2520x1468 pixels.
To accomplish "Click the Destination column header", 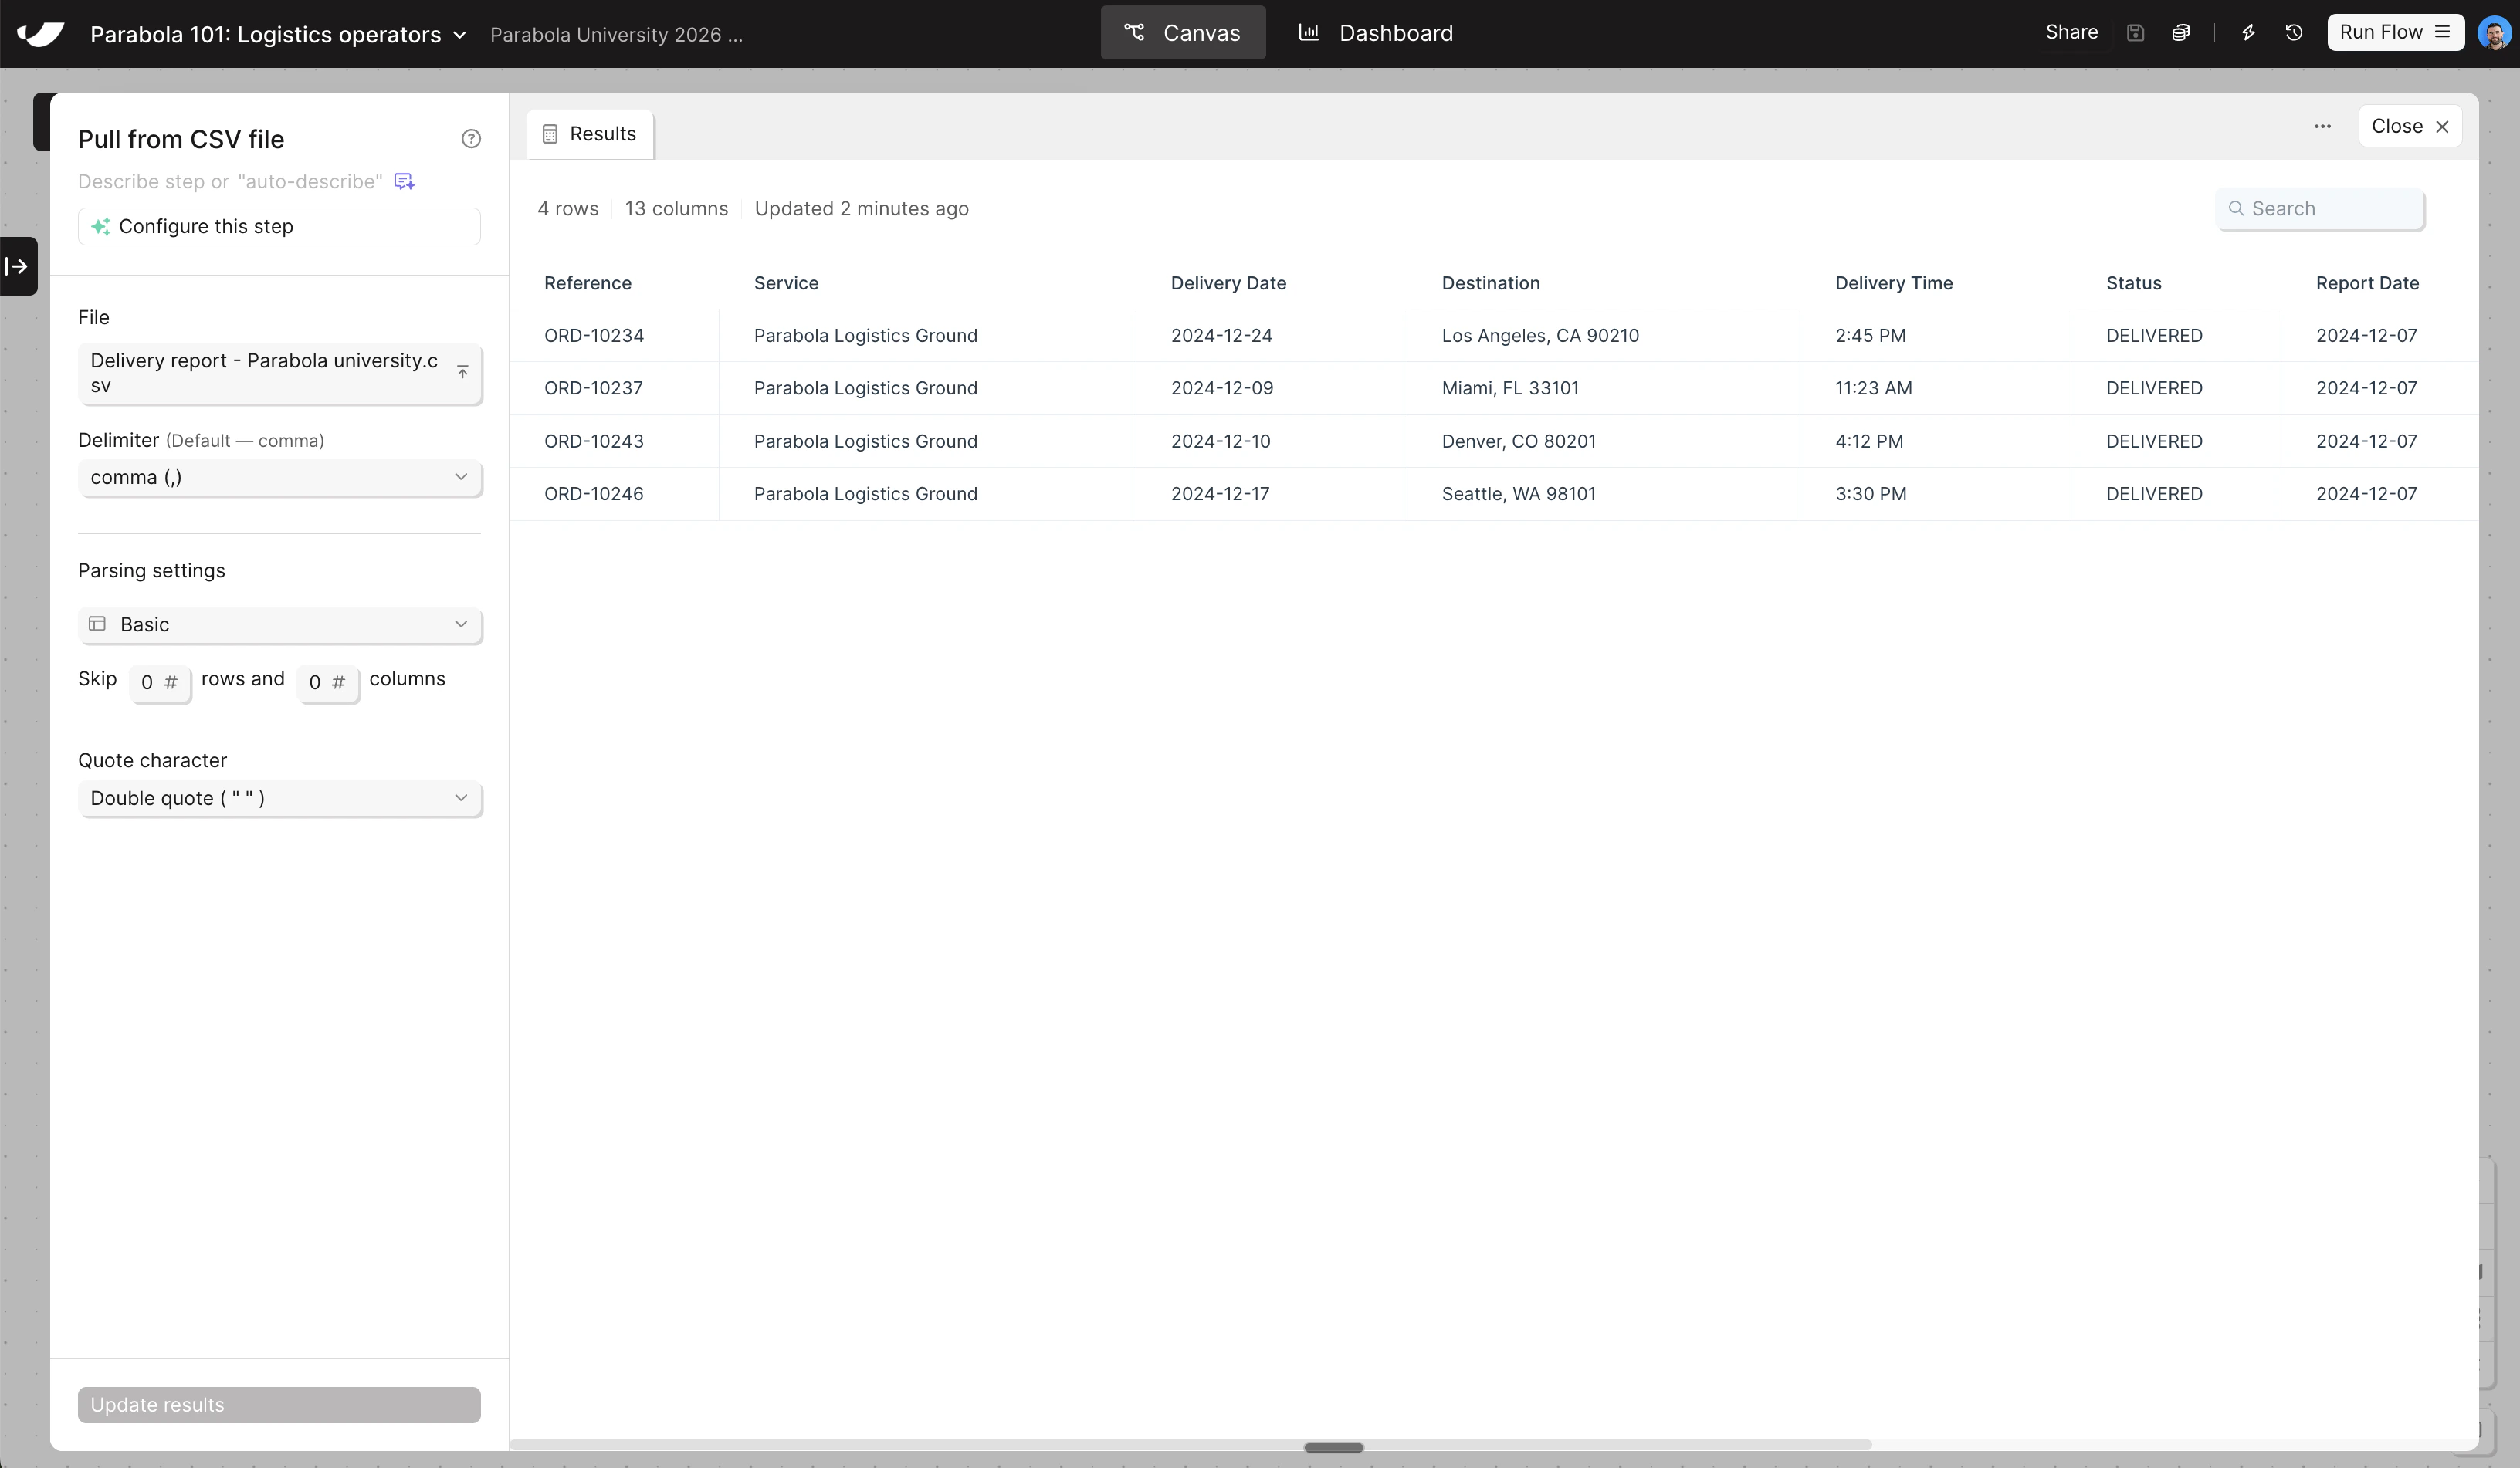I will click(x=1491, y=283).
